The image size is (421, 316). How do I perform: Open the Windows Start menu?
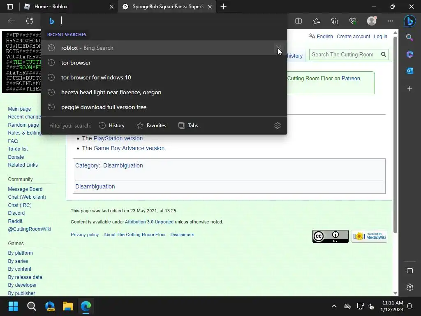tap(13, 306)
